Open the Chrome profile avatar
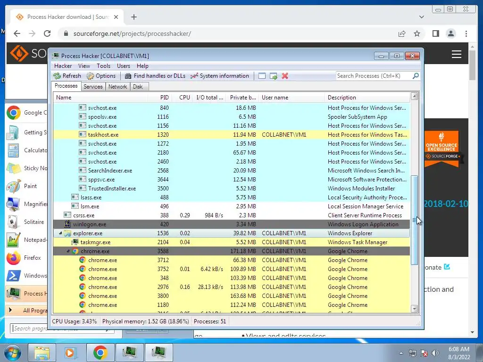 (x=451, y=33)
